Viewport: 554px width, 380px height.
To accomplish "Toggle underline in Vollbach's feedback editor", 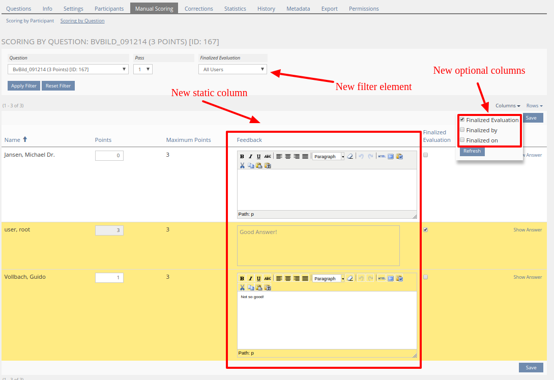I will (x=258, y=279).
